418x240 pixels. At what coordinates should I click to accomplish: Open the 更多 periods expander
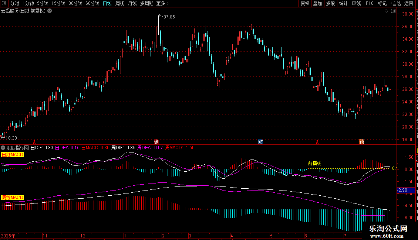click(x=162, y=3)
